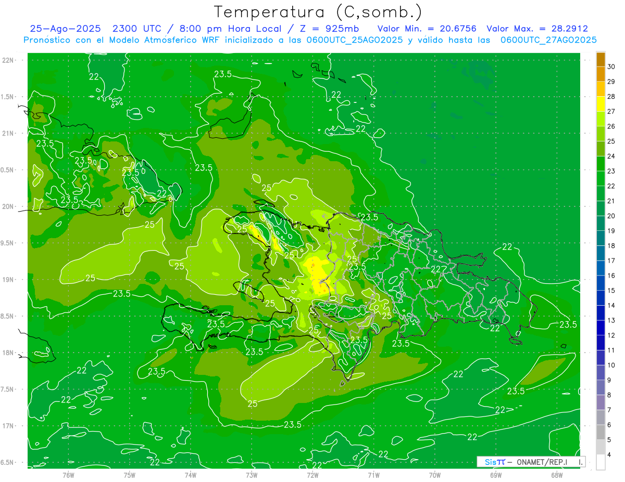The width and height of the screenshot is (625, 482).
Task: Click the "18N" latitude axis label
Action: pos(9,353)
